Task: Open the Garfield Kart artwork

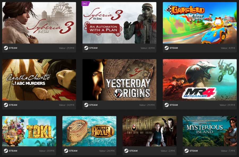Action: [200, 23]
